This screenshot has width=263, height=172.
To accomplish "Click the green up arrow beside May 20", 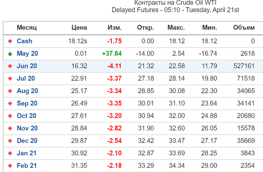I will [10, 54].
